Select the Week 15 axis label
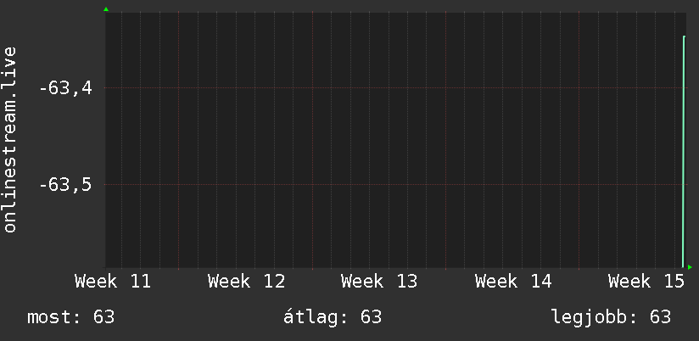 [x=646, y=282]
